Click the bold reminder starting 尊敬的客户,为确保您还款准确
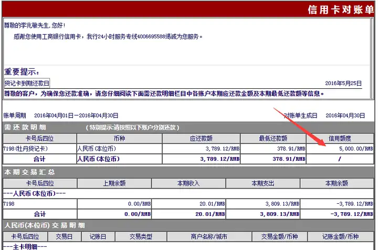 [x=164, y=93]
